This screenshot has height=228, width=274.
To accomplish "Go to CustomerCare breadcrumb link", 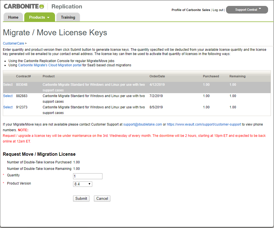I will coord(13,43).
